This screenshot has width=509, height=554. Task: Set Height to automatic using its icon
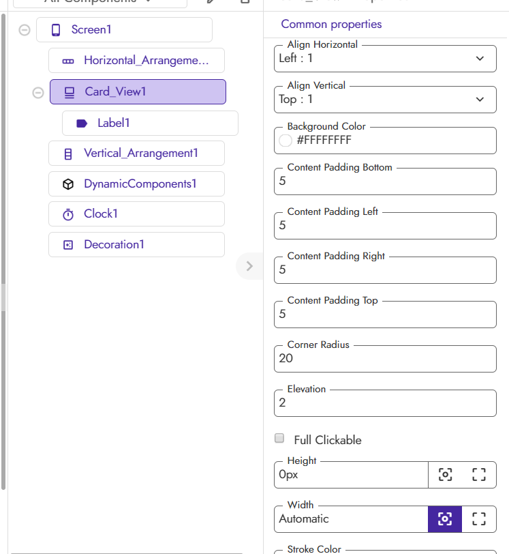point(445,475)
